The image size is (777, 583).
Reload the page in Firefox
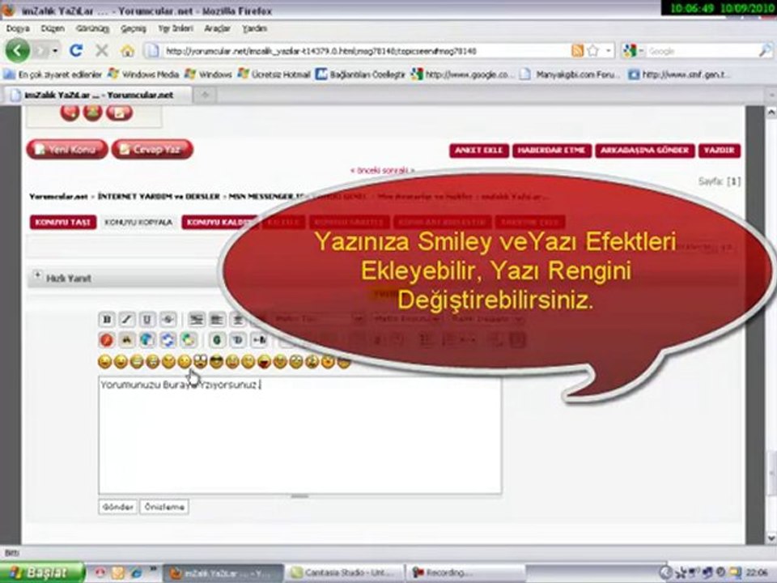point(76,50)
